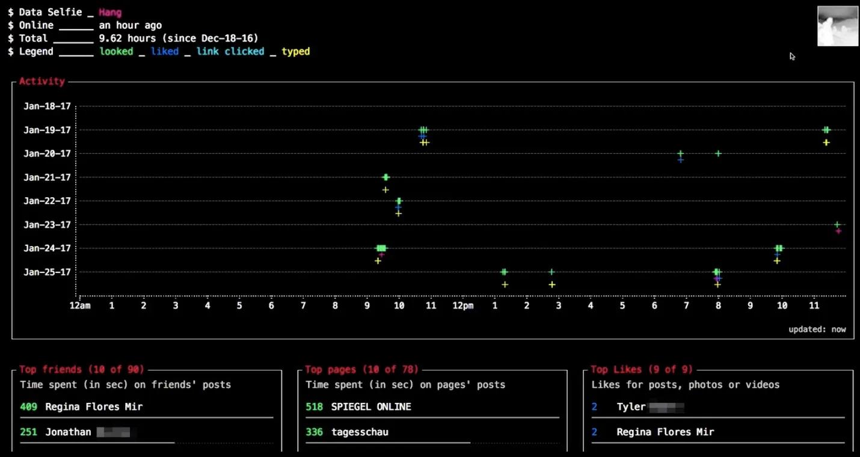Click the SPIEGEL ONLINE page entry

[x=370, y=407]
